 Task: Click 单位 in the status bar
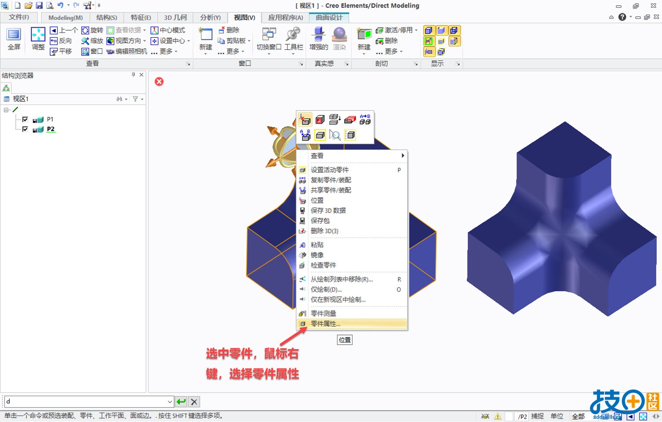click(x=557, y=416)
